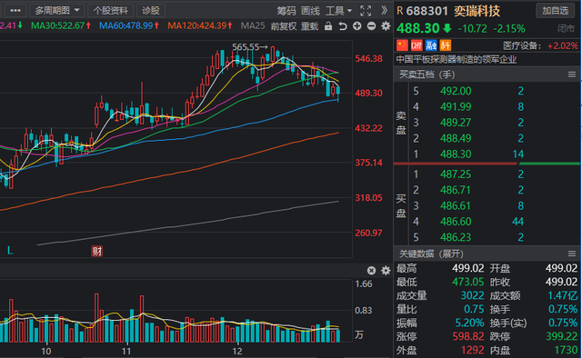The height and width of the screenshot is (358, 582).
Task: Expand the 关键数据 section menu
Action: (572, 254)
